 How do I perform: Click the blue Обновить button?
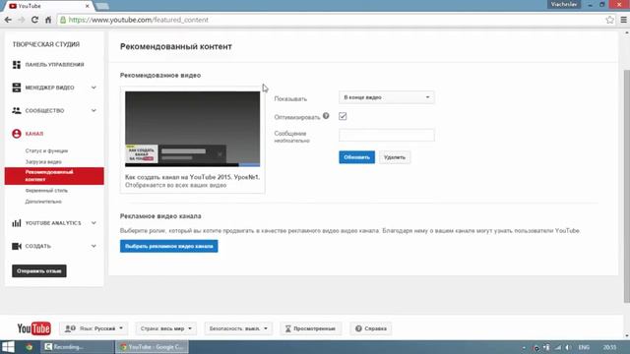click(x=356, y=157)
